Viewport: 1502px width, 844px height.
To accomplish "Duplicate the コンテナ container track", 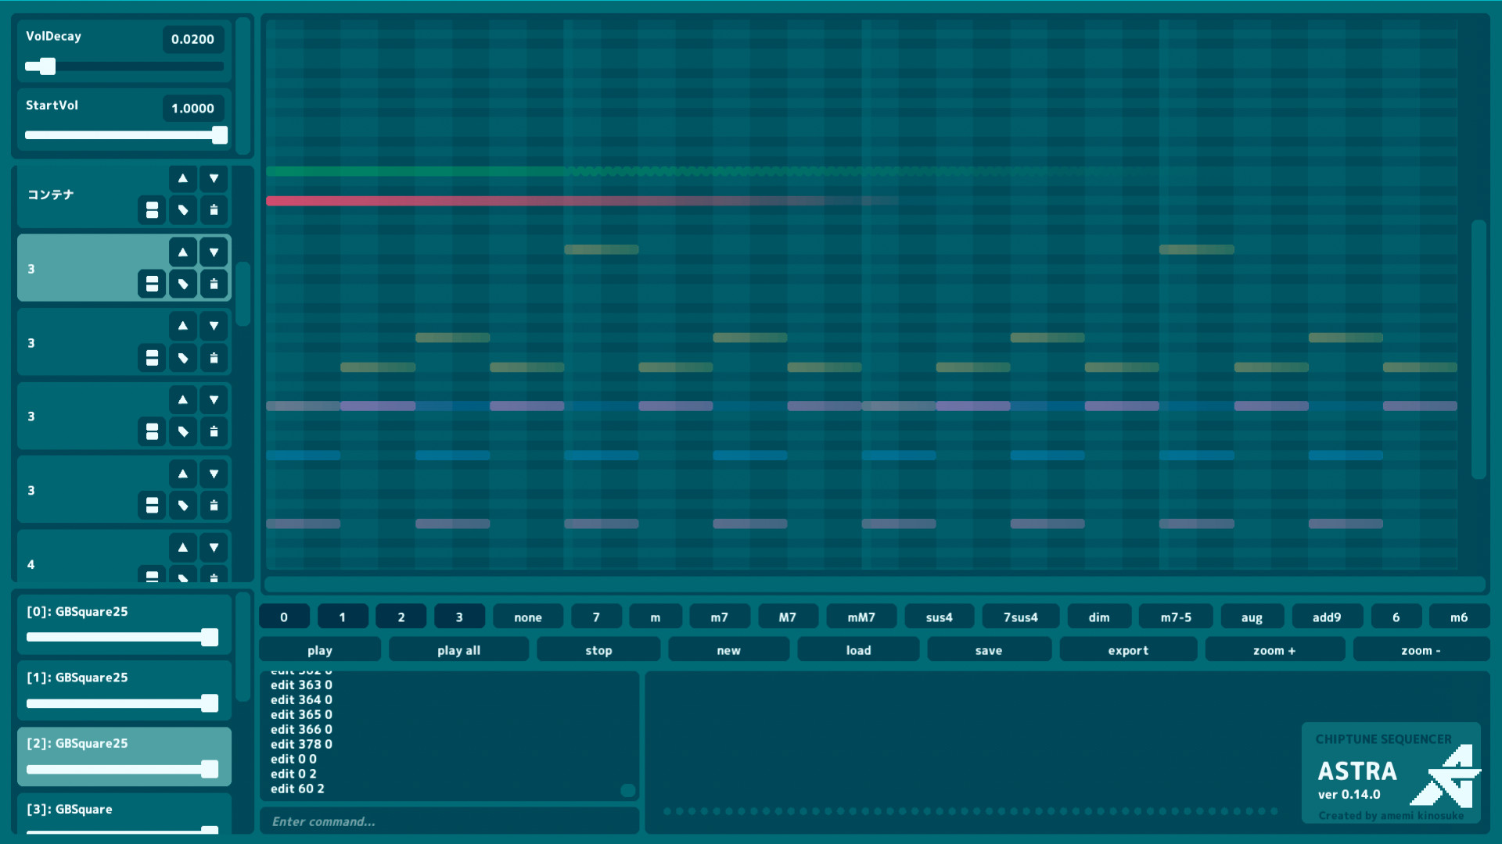I will 152,209.
